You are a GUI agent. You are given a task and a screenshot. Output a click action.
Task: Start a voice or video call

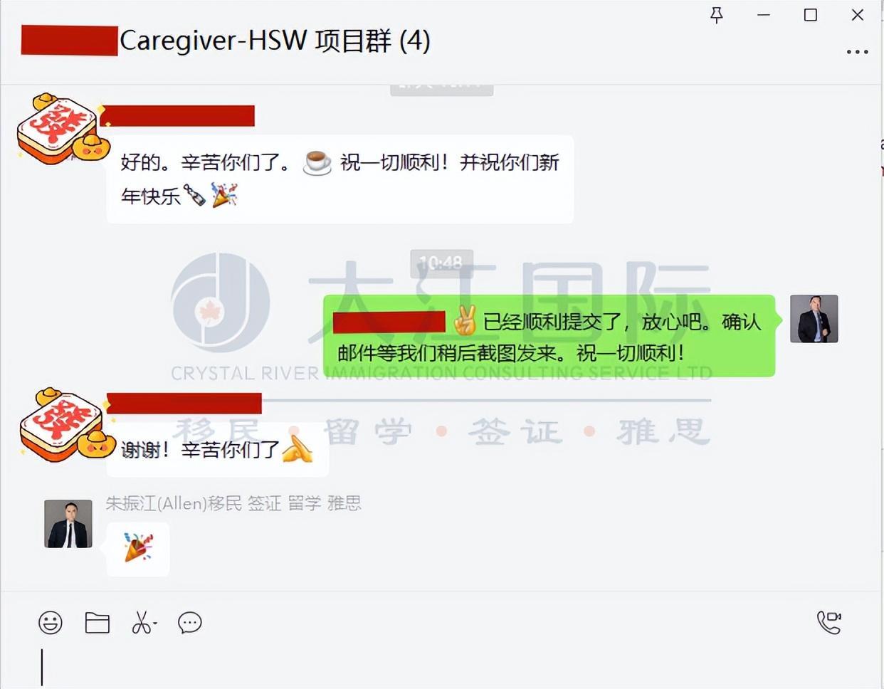click(829, 622)
